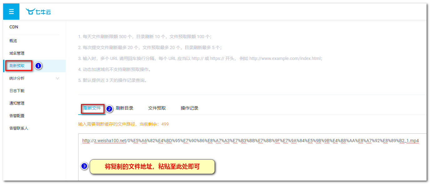
Task: Select 刷新预取 in the sidebar
Action: [17, 66]
